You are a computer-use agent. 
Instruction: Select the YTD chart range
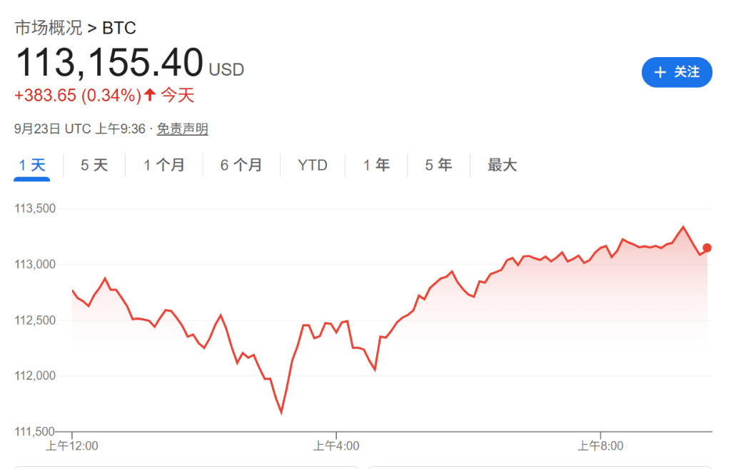tap(313, 165)
